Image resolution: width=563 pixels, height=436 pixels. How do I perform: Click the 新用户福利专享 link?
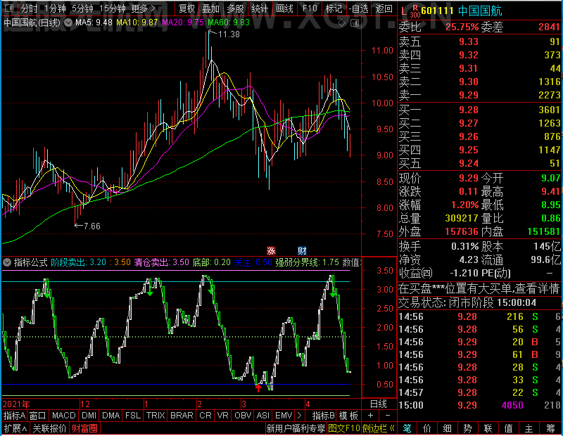pos(296,428)
